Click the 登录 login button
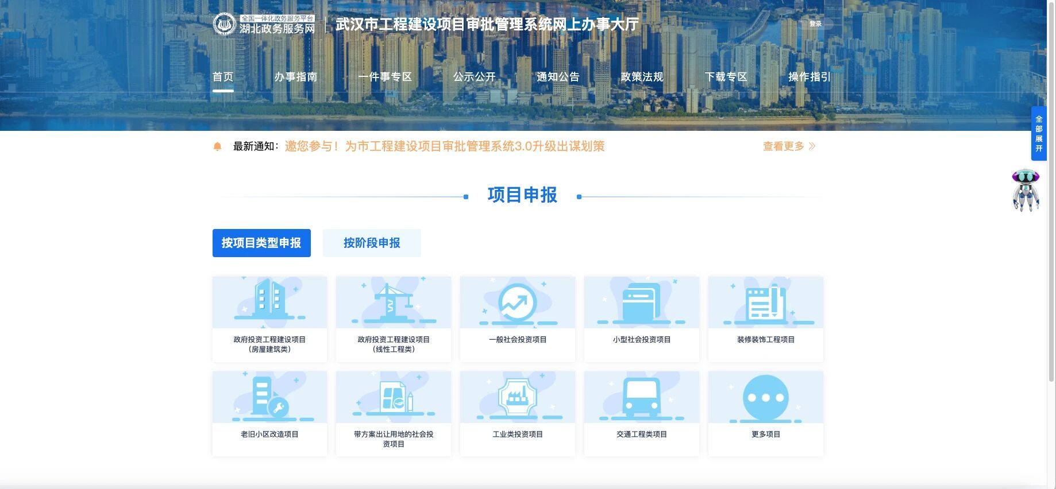Image resolution: width=1056 pixels, height=489 pixels. [815, 24]
